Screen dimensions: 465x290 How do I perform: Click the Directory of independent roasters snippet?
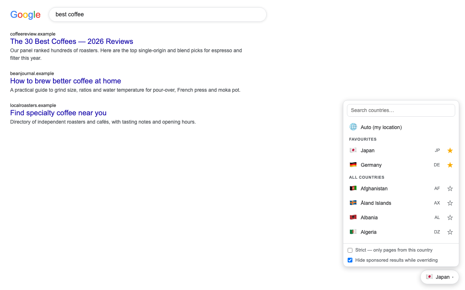[103, 122]
